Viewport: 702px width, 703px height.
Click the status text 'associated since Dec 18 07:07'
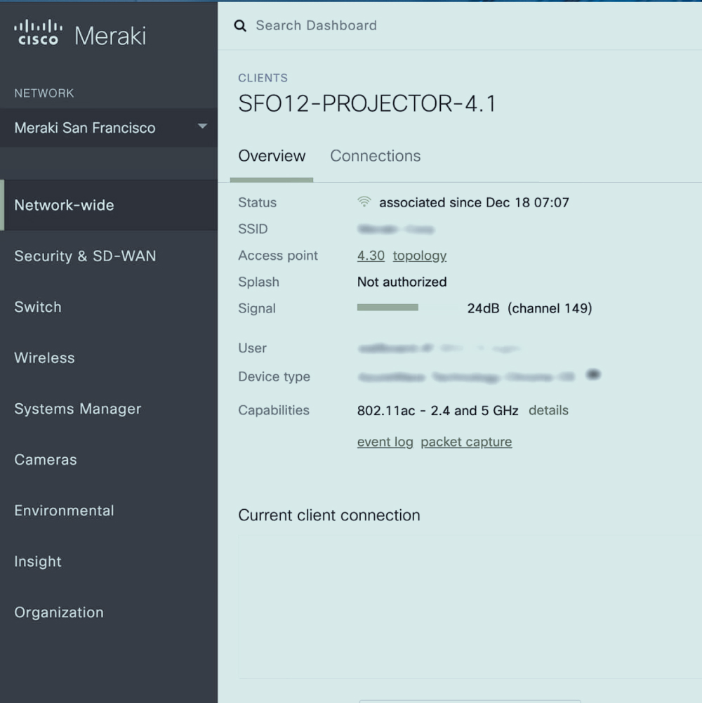tap(474, 203)
